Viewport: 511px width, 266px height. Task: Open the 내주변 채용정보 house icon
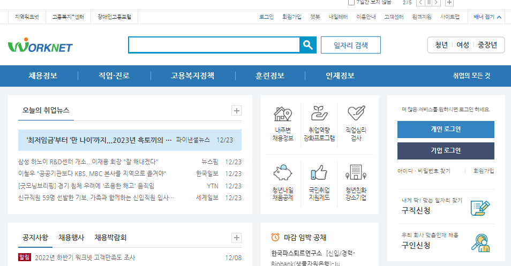click(282, 113)
